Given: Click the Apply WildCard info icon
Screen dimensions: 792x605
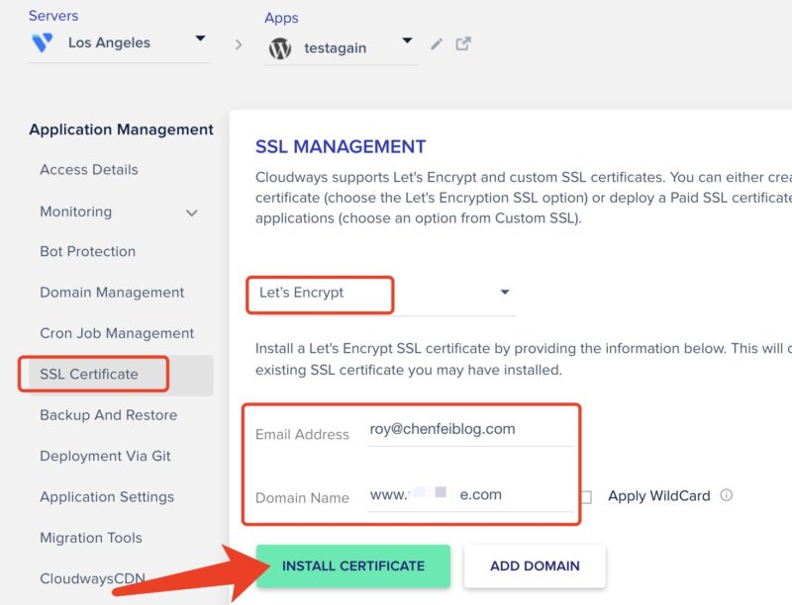Looking at the screenshot, I should pos(726,495).
